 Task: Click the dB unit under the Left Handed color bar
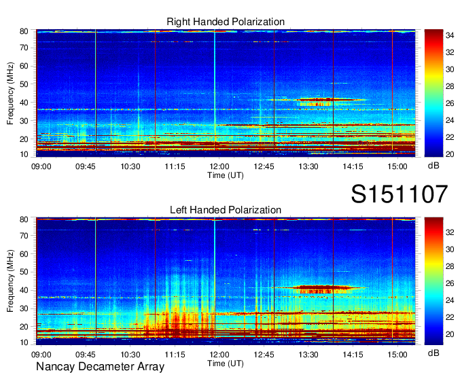pyautogui.click(x=433, y=353)
